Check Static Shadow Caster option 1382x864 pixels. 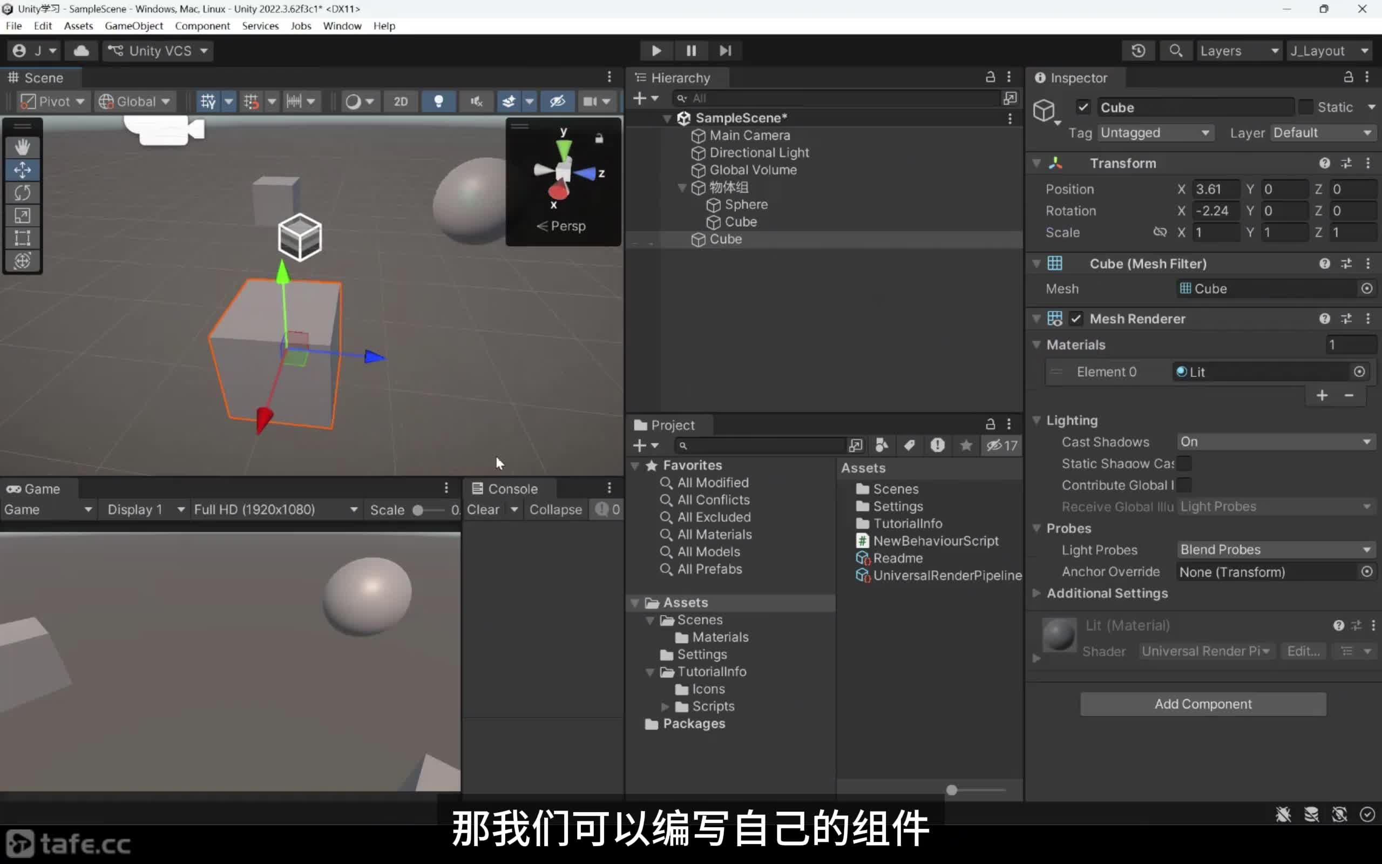click(1184, 463)
